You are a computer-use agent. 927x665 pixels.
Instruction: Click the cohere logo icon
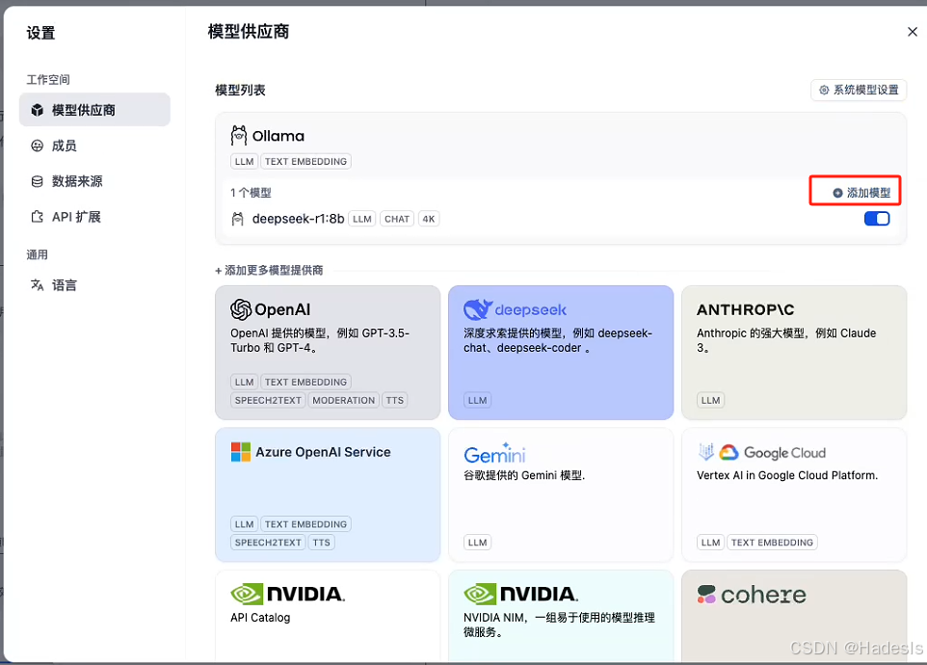tap(706, 594)
